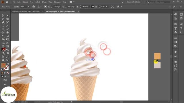The width and height of the screenshot is (184, 103).
Task: Swap fill and stroke arrows
Action: (x=8, y=64)
